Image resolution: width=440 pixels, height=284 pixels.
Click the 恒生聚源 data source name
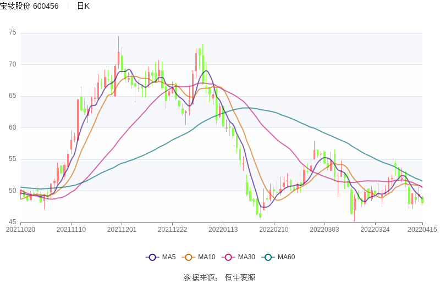tap(240, 277)
